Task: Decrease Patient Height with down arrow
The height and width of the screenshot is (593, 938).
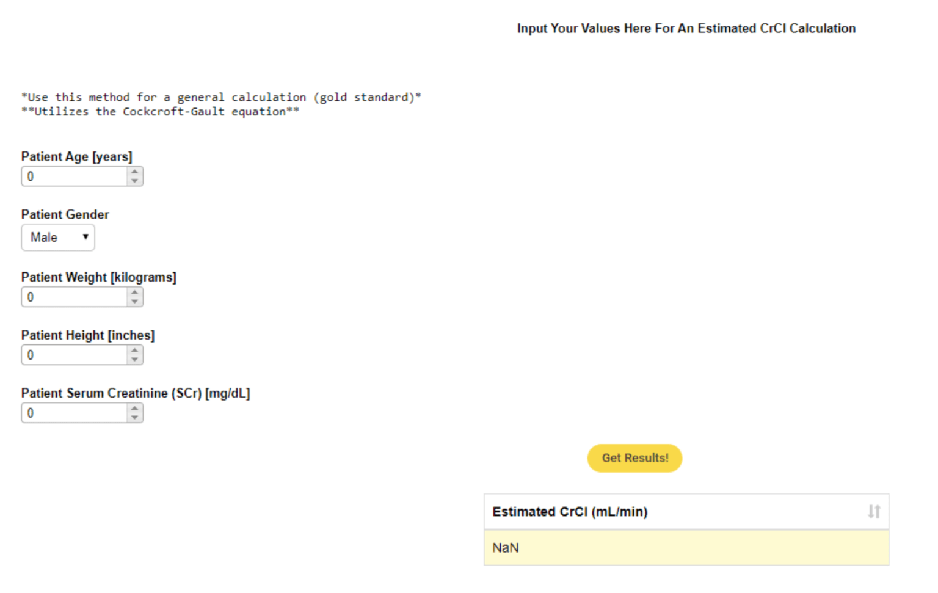Action: click(x=135, y=360)
